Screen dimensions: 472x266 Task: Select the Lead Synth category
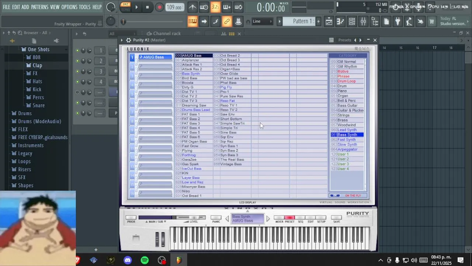[347, 130]
